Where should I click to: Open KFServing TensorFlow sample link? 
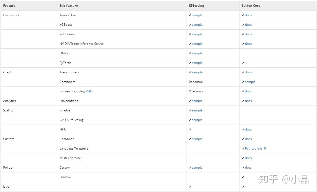197,15
